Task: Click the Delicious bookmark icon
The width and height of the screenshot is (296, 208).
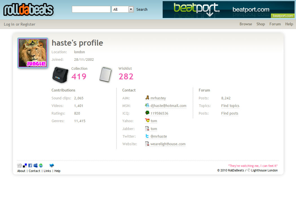Action: (x=25, y=165)
